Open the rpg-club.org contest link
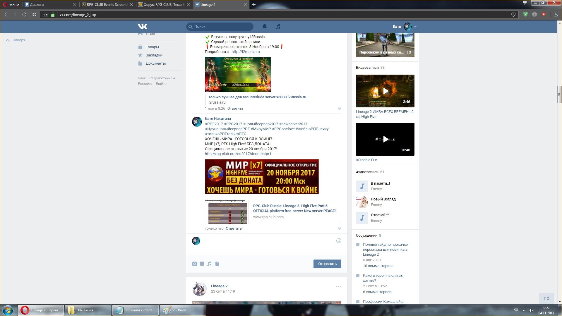Image resolution: width=562 pixels, height=316 pixels. click(238, 154)
